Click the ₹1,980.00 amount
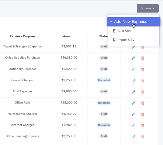 [x=69, y=125]
